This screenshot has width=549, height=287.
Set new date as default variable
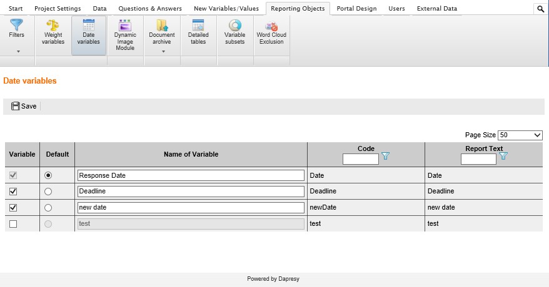(49, 208)
